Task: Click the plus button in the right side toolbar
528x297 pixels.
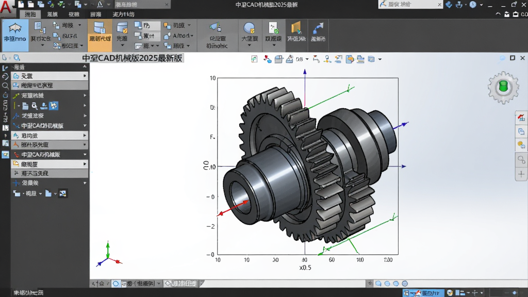Action: point(521,174)
